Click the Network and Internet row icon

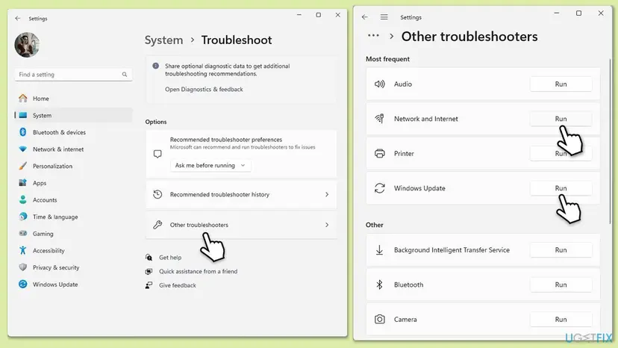point(380,119)
